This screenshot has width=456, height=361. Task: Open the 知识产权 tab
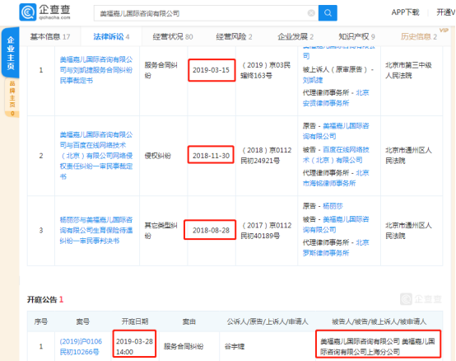pyautogui.click(x=357, y=37)
